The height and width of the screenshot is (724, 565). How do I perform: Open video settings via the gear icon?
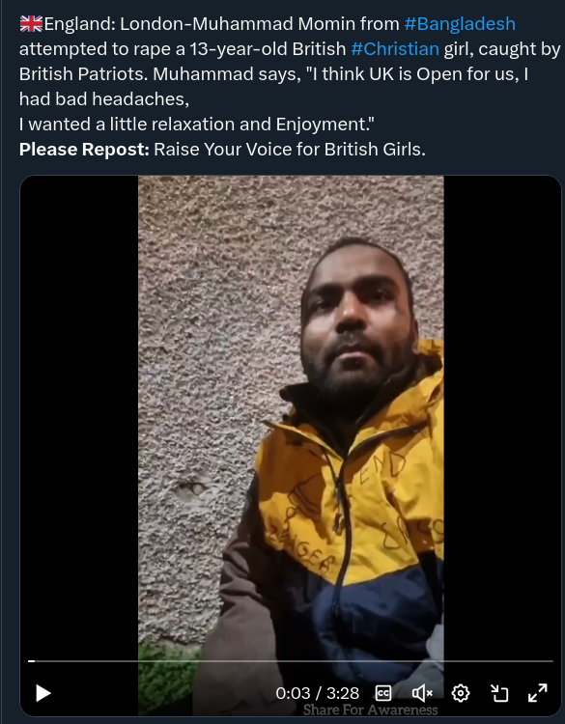[460, 692]
